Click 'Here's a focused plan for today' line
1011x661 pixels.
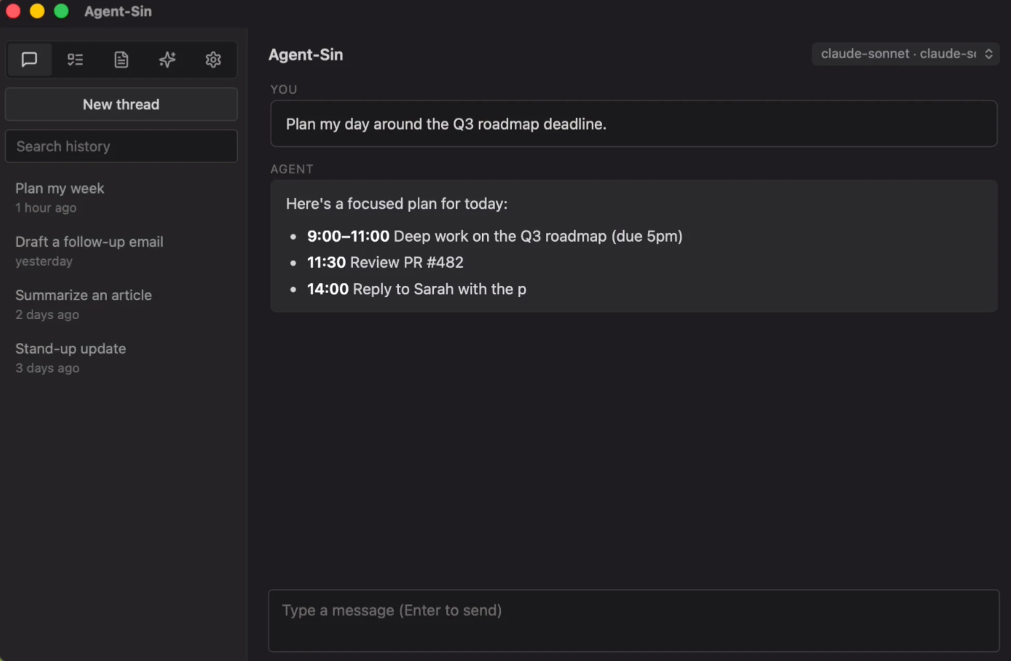[x=397, y=204]
